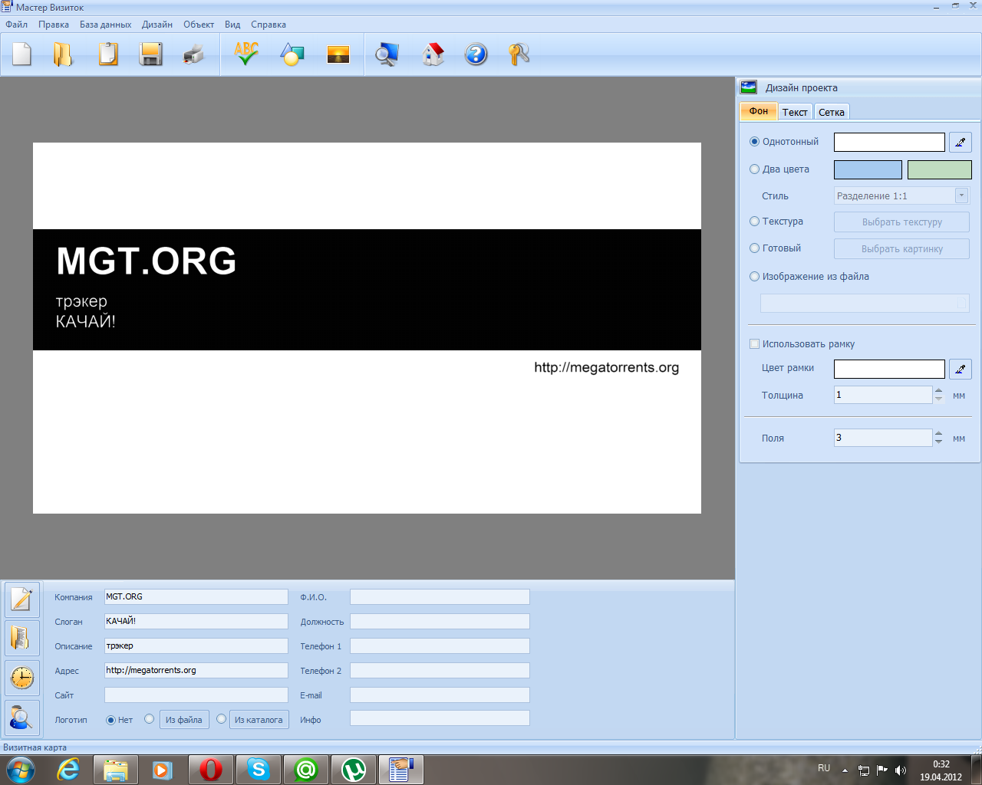Click the Windows Start button

[x=20, y=770]
